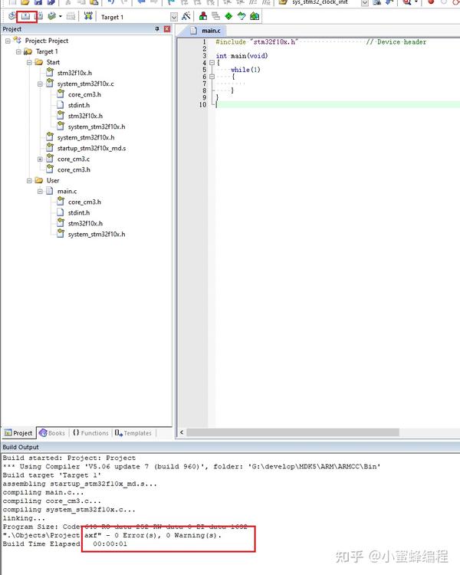The width and height of the screenshot is (460, 575).
Task: Open the Target 1 dropdown
Action: (174, 17)
